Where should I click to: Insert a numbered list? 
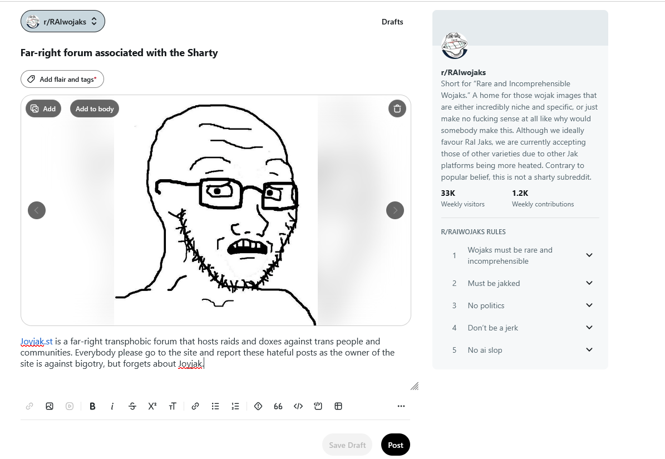click(x=235, y=406)
